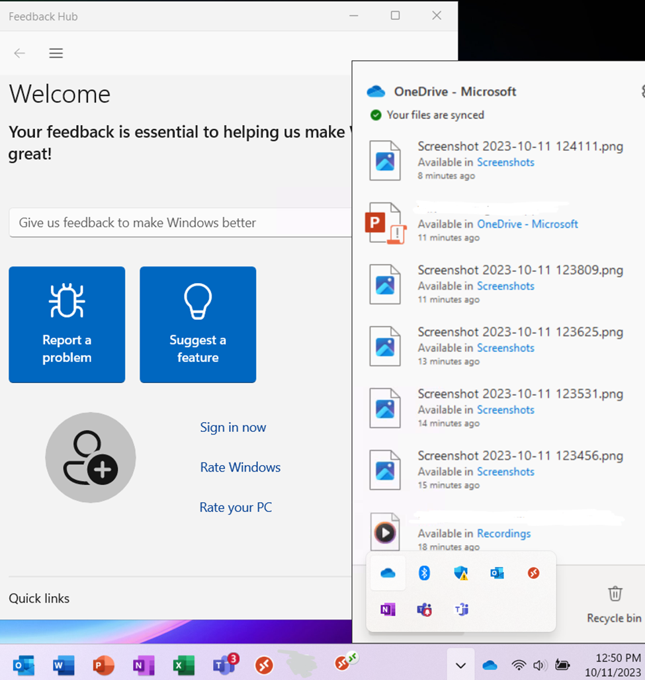Open PowerPoint file with sync error icon
The height and width of the screenshot is (680, 645).
384,223
